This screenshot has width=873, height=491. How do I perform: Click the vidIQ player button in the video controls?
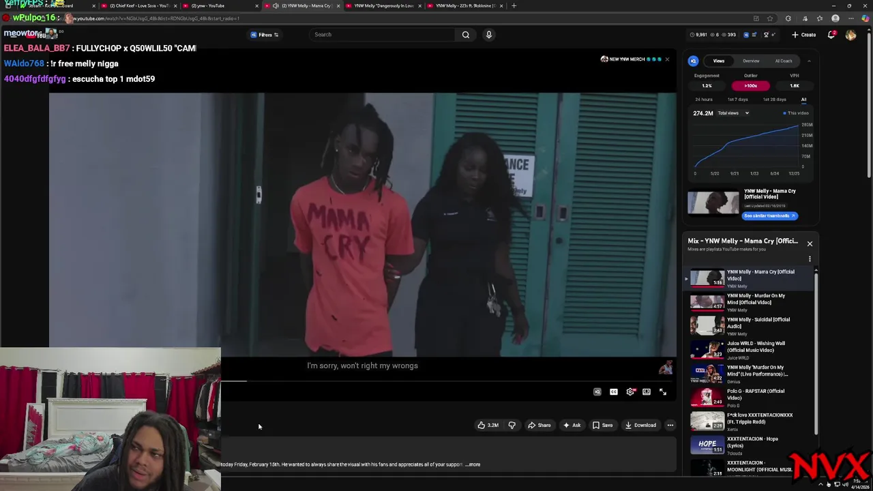tap(597, 392)
